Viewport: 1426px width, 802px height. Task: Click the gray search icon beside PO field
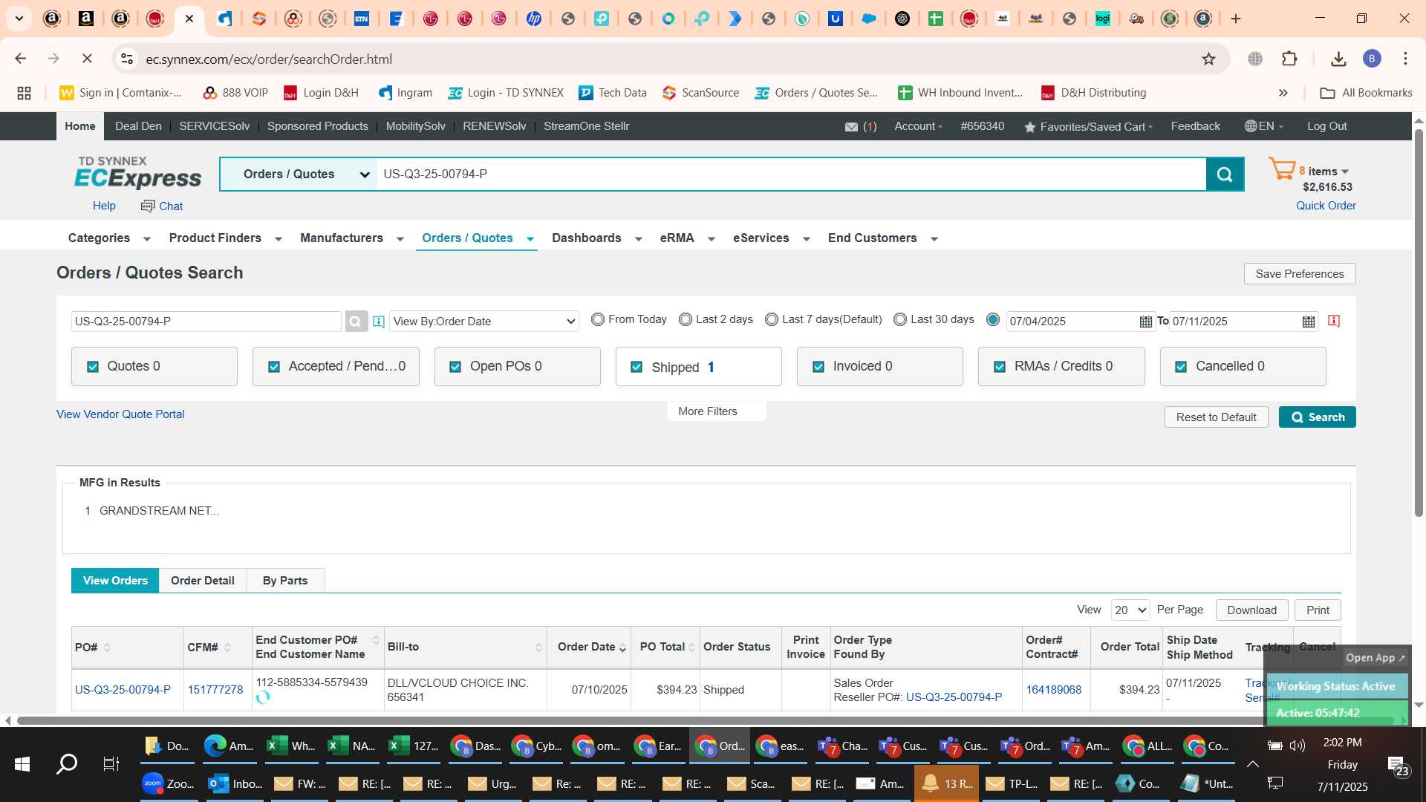(355, 322)
